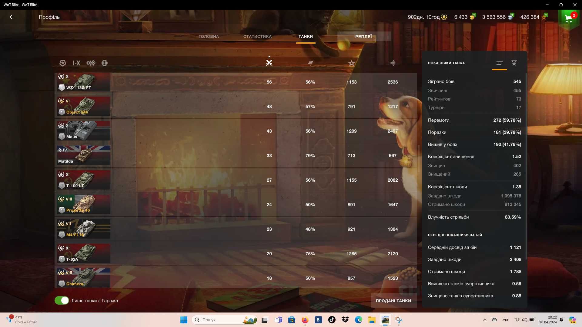Screen dimensions: 582x327
Task: Open the Windows Start menu
Action: pos(184,320)
